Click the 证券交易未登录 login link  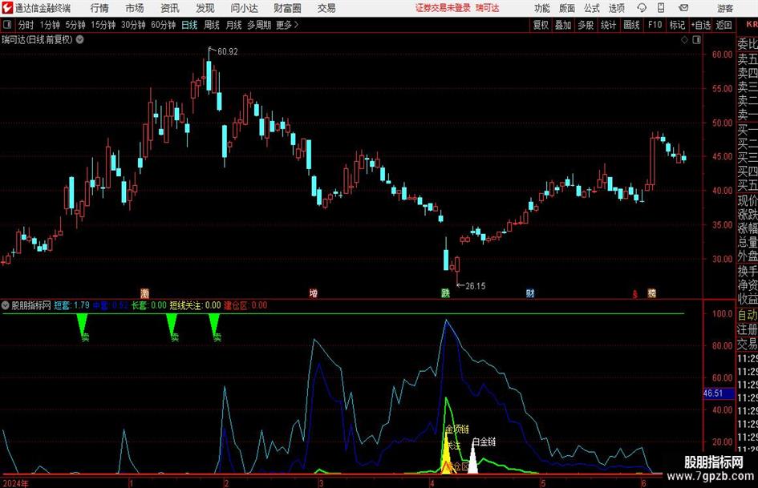443,8
